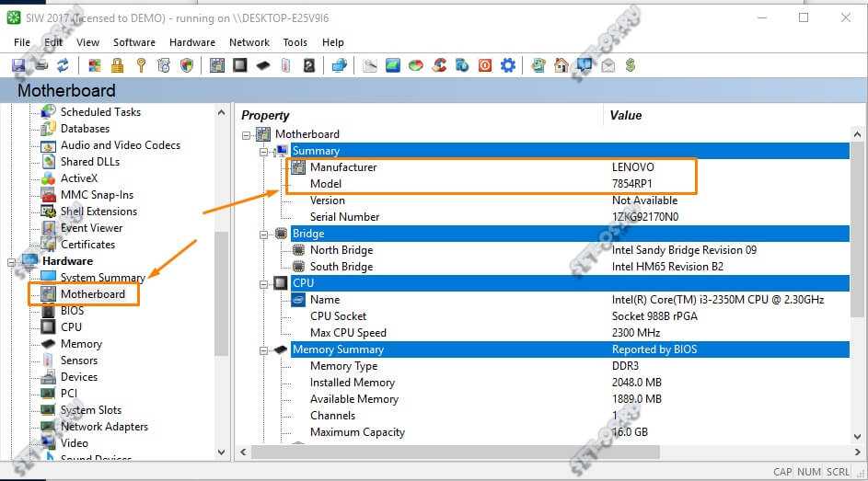Select Network Adapters in the tree
The image size is (868, 481).
[103, 427]
